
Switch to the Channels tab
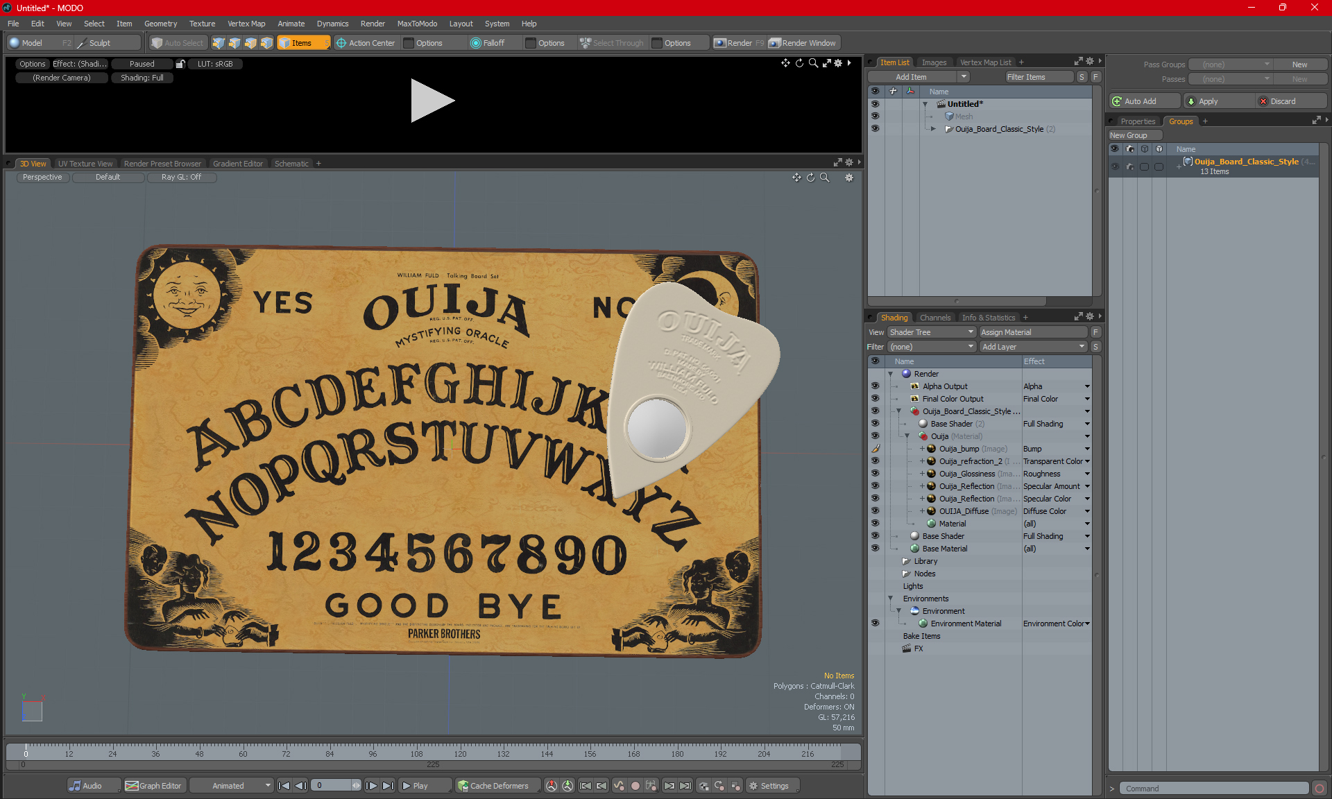935,318
